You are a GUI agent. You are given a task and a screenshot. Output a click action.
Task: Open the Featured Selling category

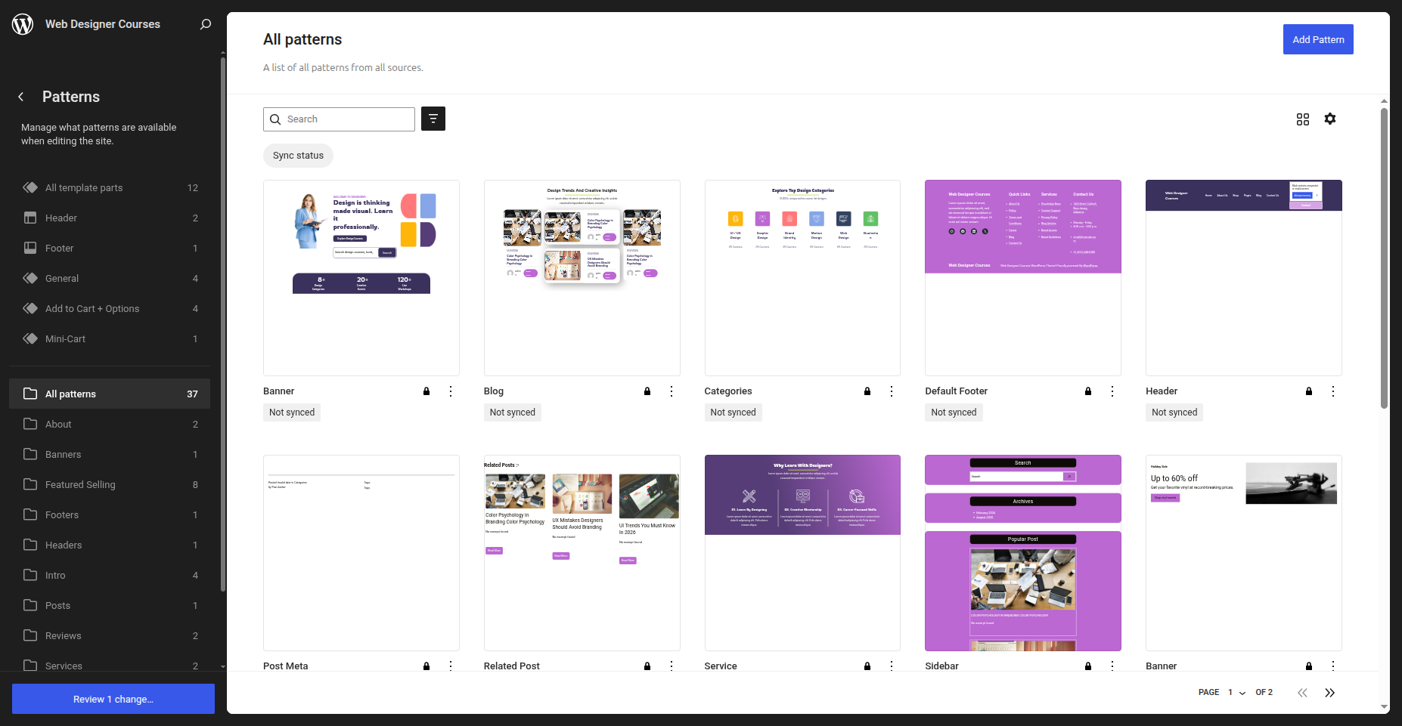pos(80,484)
